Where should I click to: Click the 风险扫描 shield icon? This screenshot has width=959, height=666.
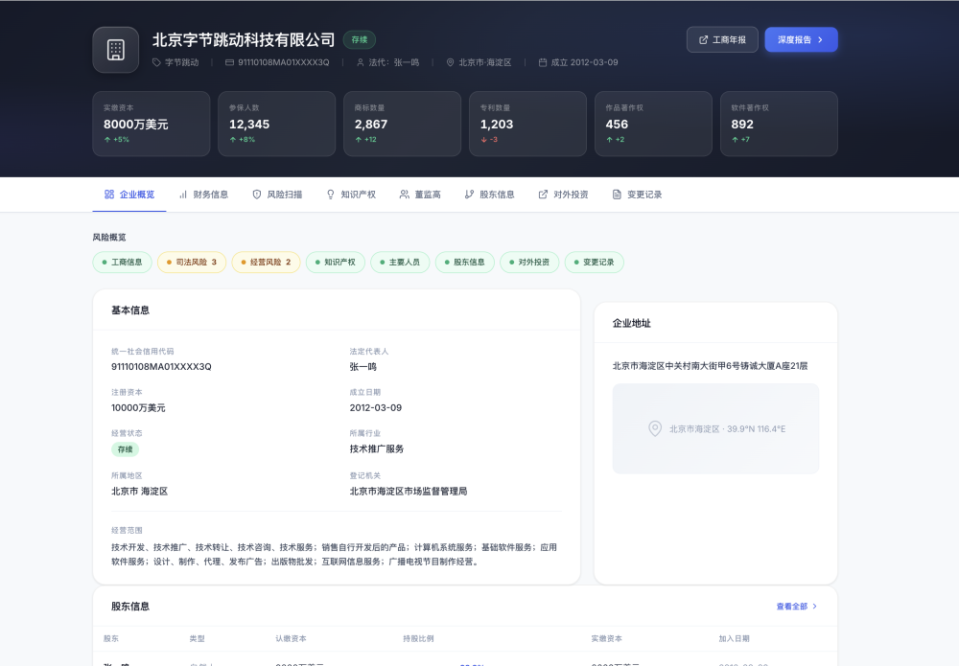(x=257, y=195)
